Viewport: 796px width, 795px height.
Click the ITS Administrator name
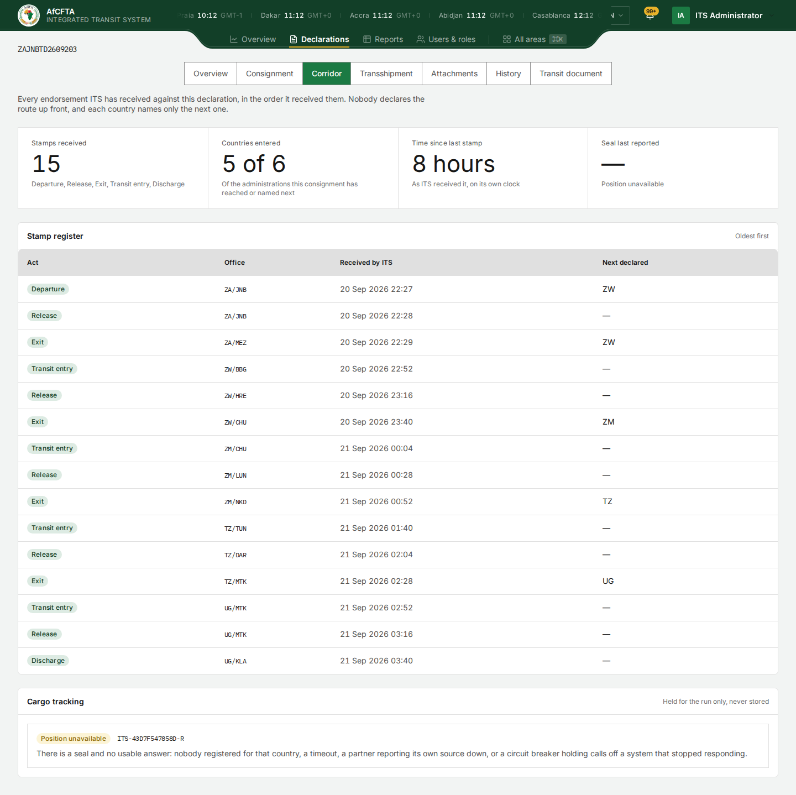[729, 15]
